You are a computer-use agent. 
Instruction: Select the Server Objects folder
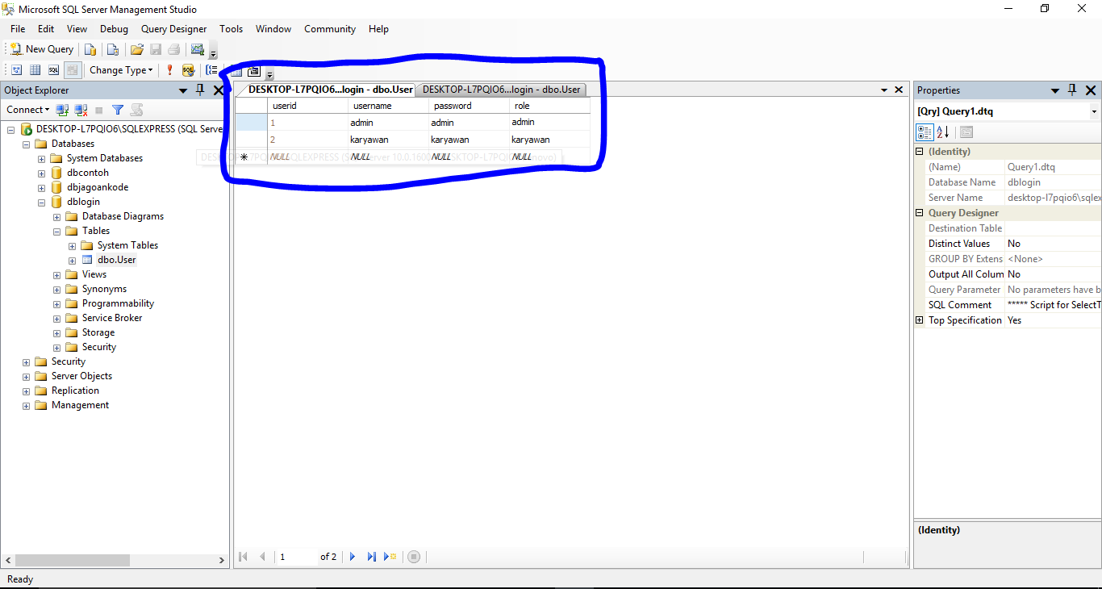81,376
